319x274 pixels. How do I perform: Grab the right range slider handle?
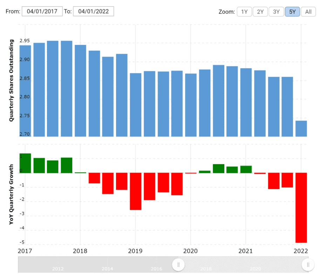(x=308, y=265)
